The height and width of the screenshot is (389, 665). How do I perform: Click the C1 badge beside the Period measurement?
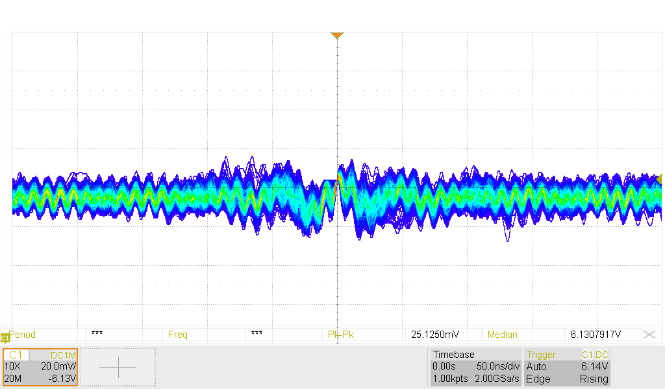tap(5, 338)
